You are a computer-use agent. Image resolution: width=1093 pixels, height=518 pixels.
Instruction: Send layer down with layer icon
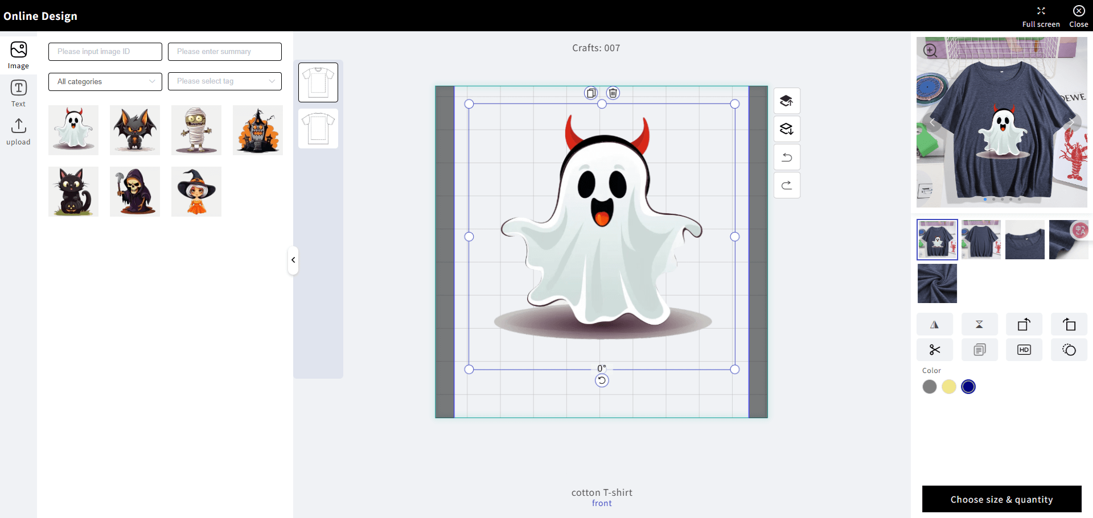[787, 129]
